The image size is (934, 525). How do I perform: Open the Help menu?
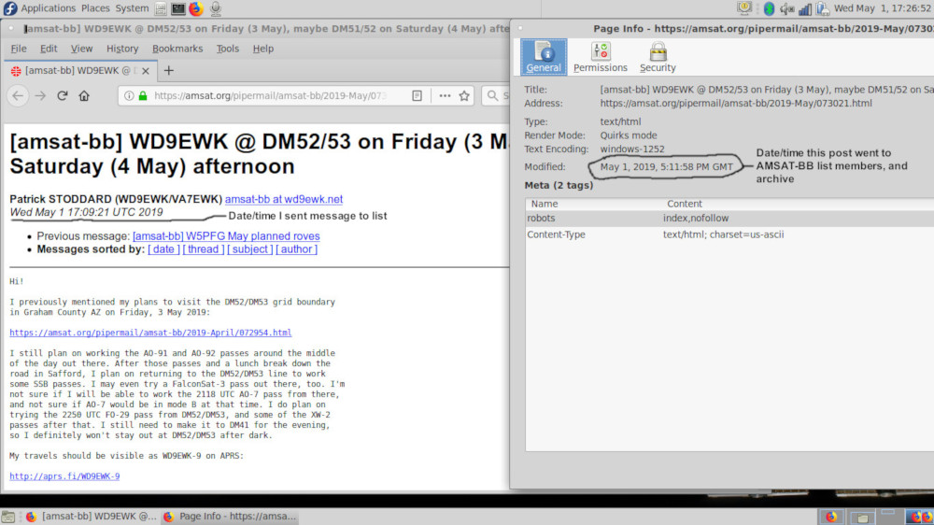coord(262,49)
